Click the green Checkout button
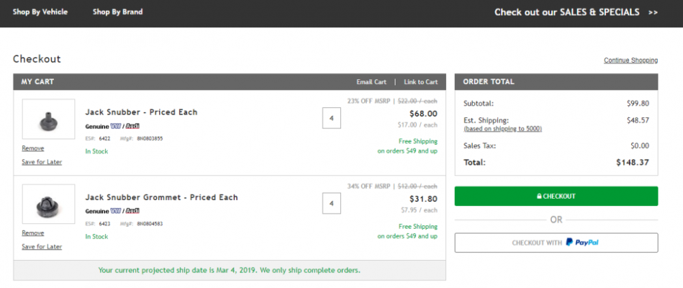Screen dimensions: 683x288 coord(556,196)
